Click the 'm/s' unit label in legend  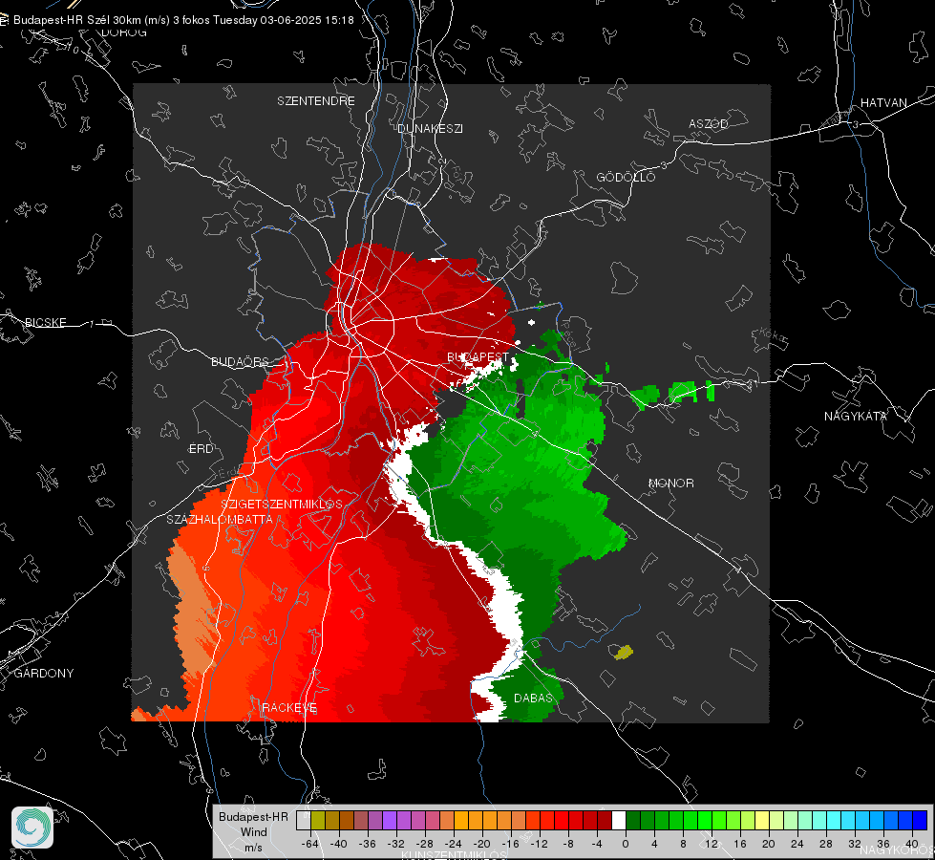coord(253,847)
